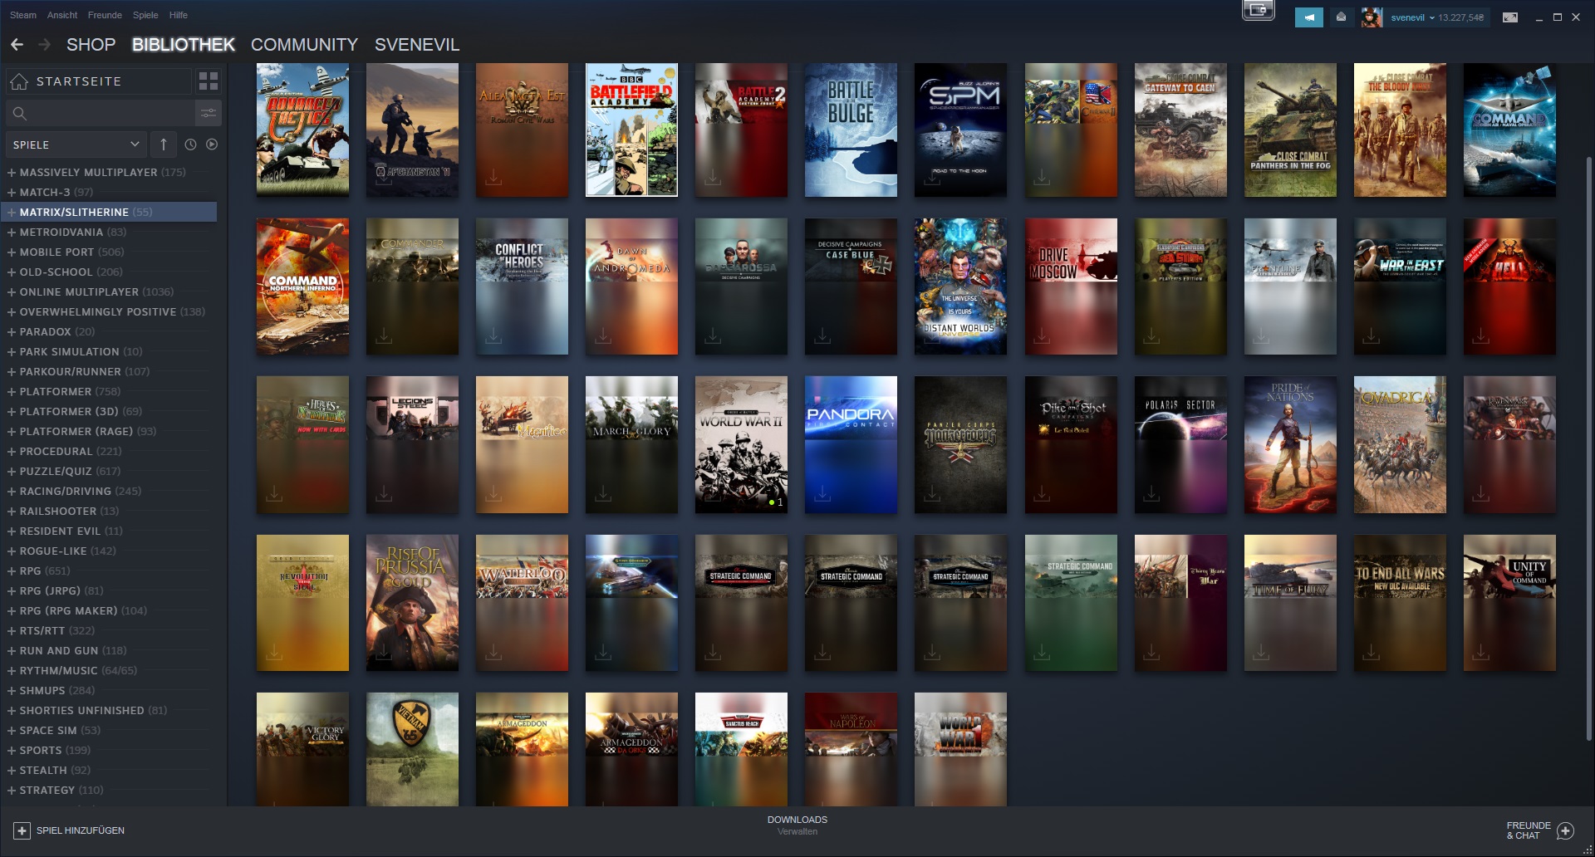The image size is (1595, 857).
Task: Click the BIBLIOTHEK tab
Action: click(x=184, y=45)
